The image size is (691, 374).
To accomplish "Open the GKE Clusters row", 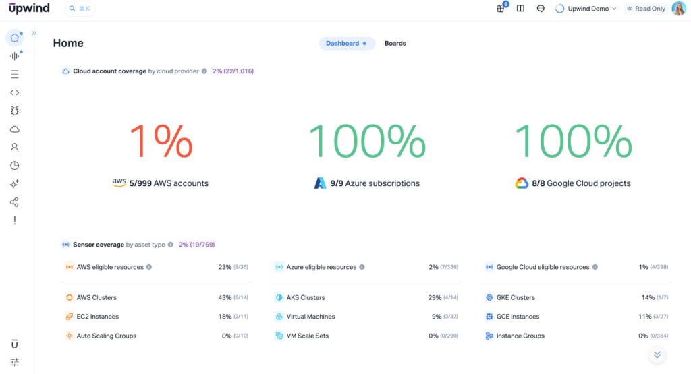I will 516,297.
